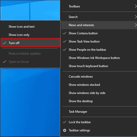Click Show the desktop
The image size is (137, 137).
(99, 101)
